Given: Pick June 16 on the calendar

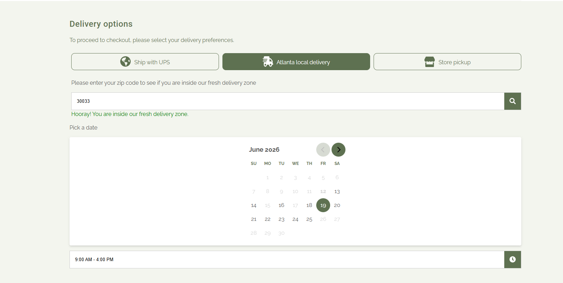Looking at the screenshot, I should 281,205.
